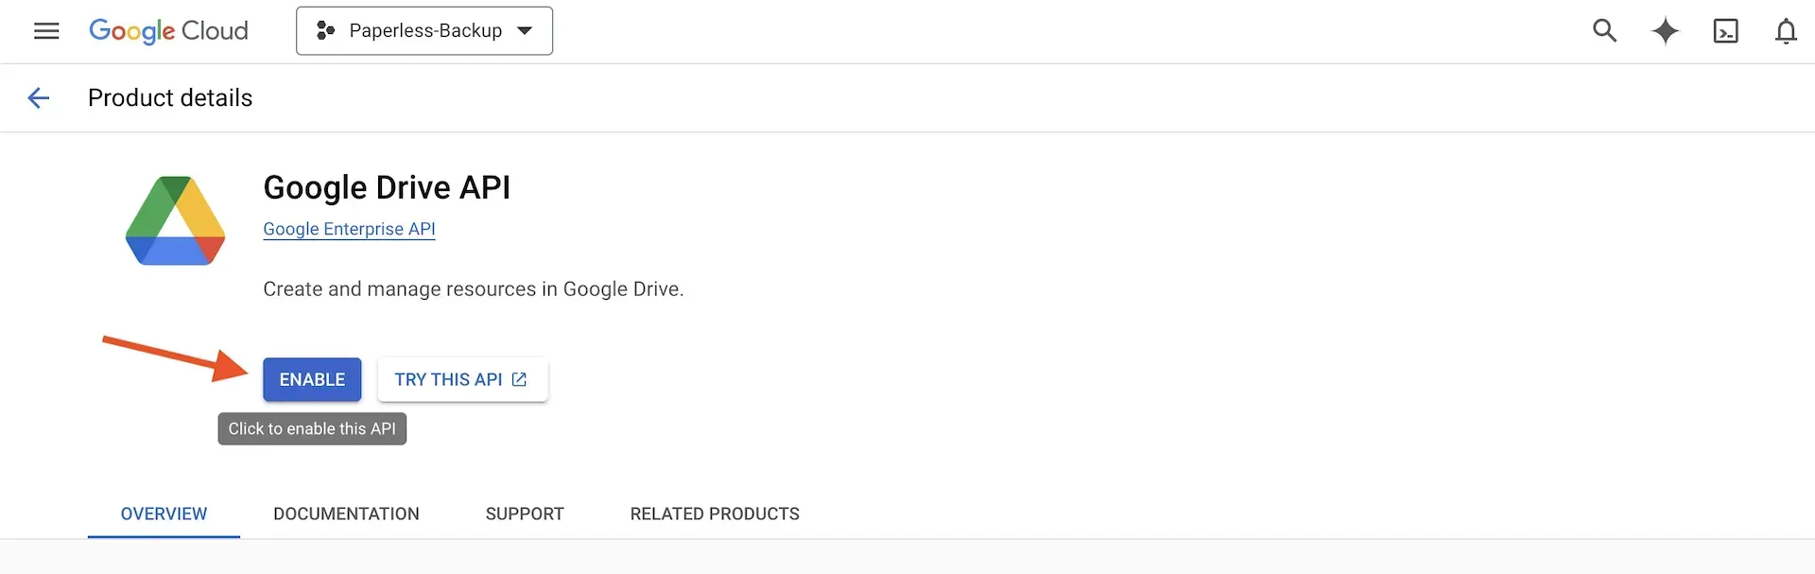Open the Google Enterprise API link
The width and height of the screenshot is (1815, 574).
click(x=349, y=229)
